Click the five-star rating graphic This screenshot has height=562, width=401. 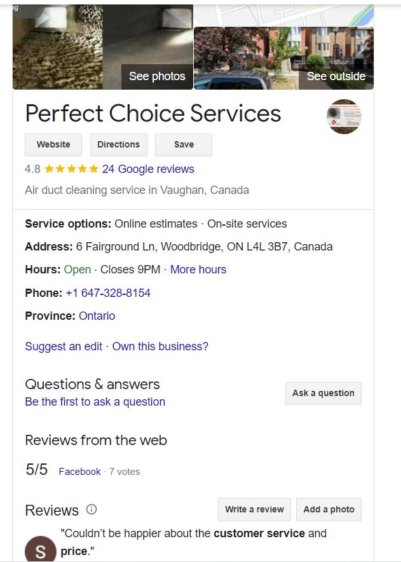click(71, 169)
